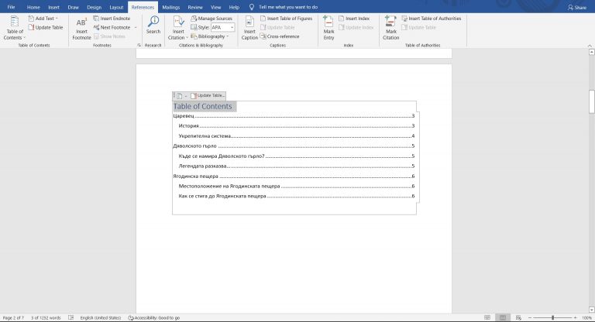
Task: Click Update Table in the Table of Contents group
Action: (46, 27)
